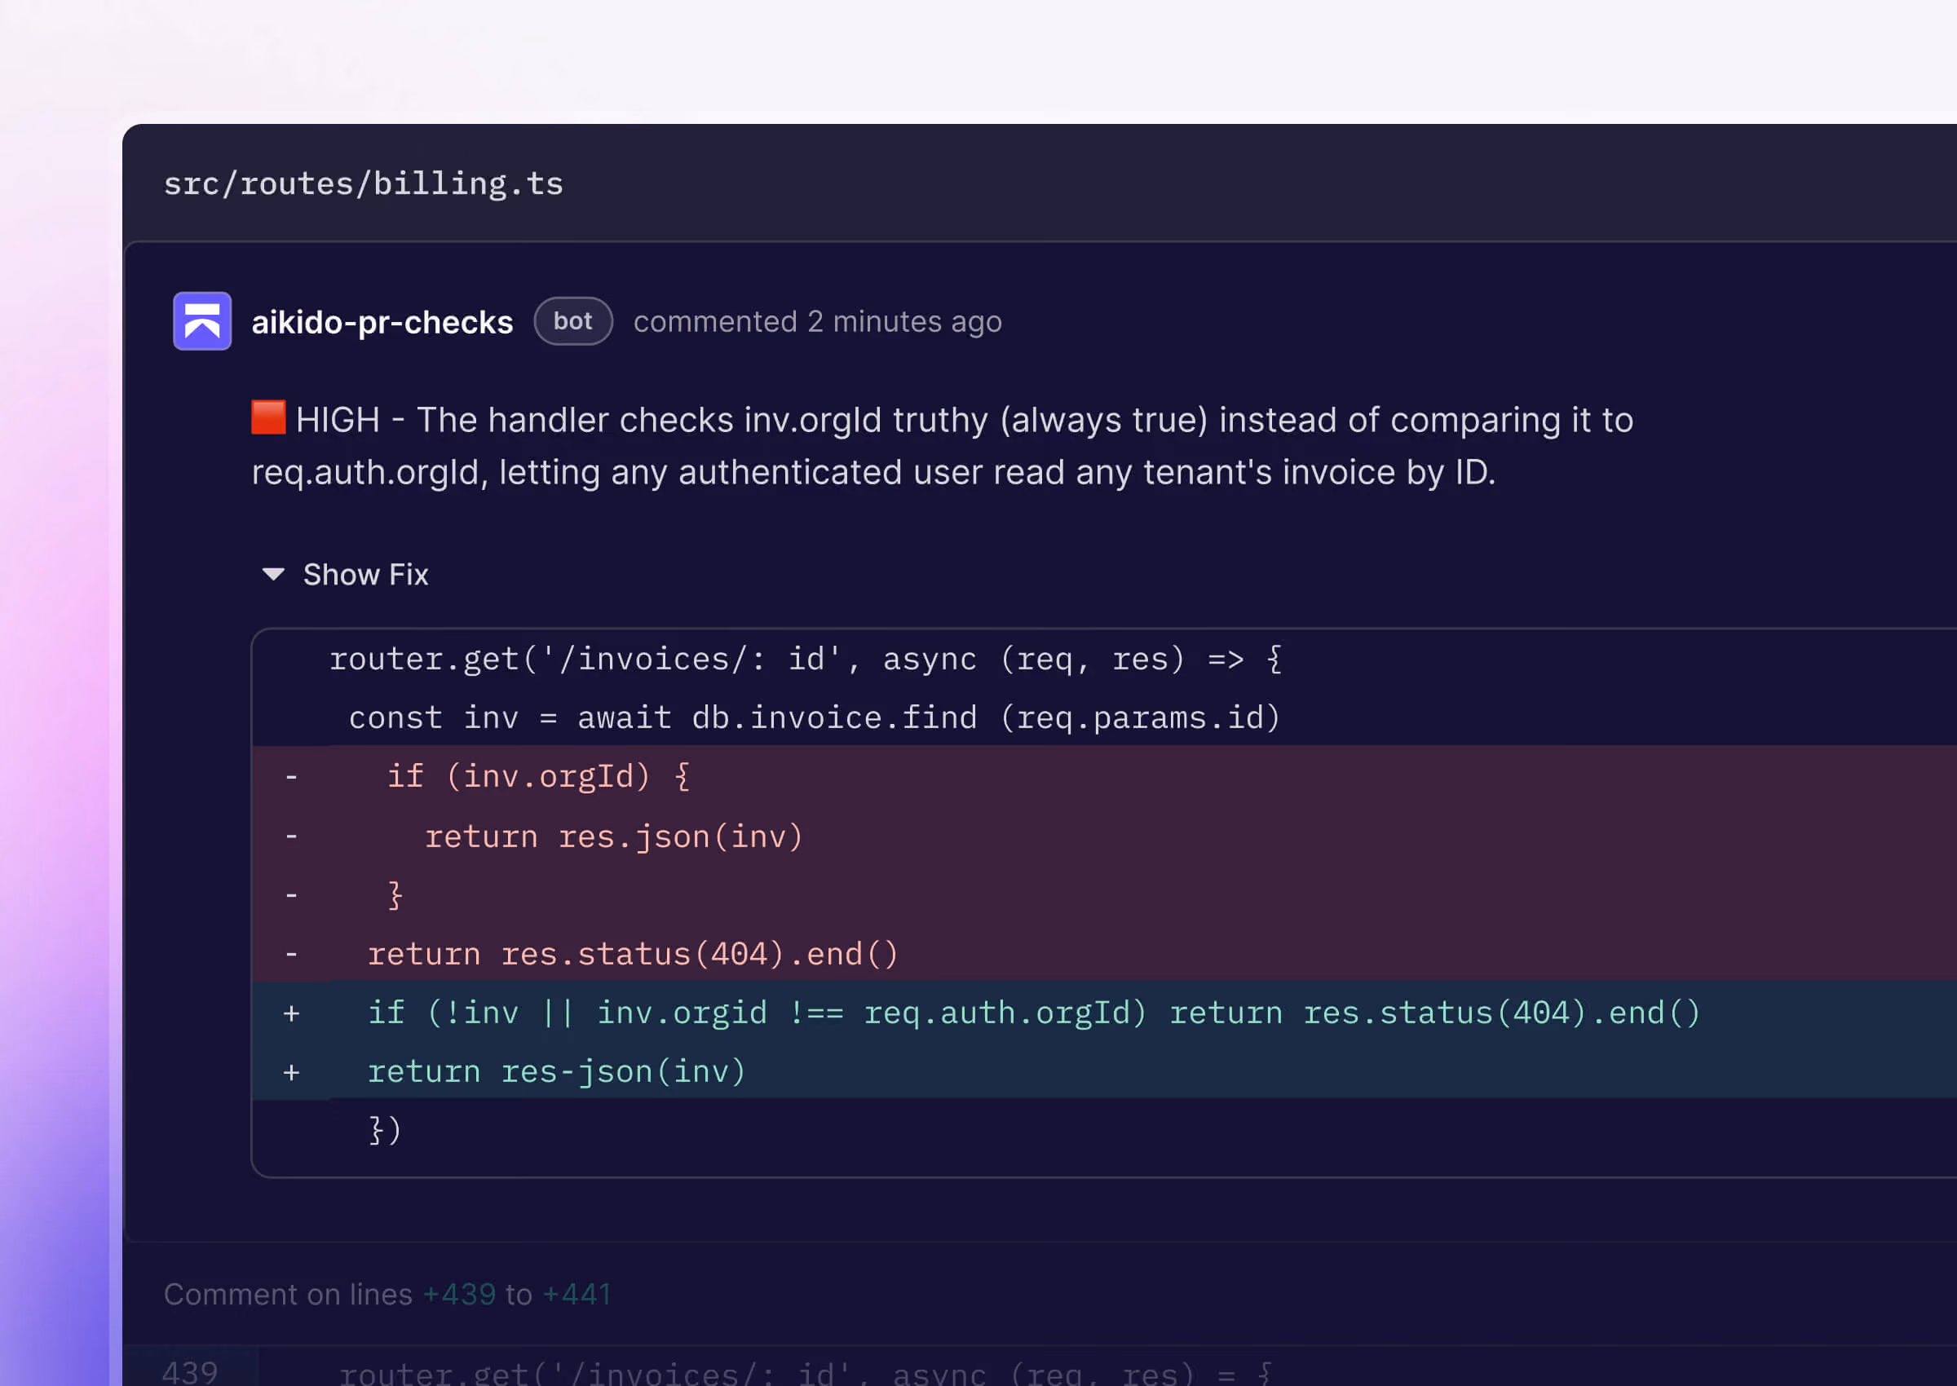This screenshot has height=1386, width=1957.
Task: Click the plus marker beside 'return res-json(inv)'
Action: pyautogui.click(x=291, y=1072)
